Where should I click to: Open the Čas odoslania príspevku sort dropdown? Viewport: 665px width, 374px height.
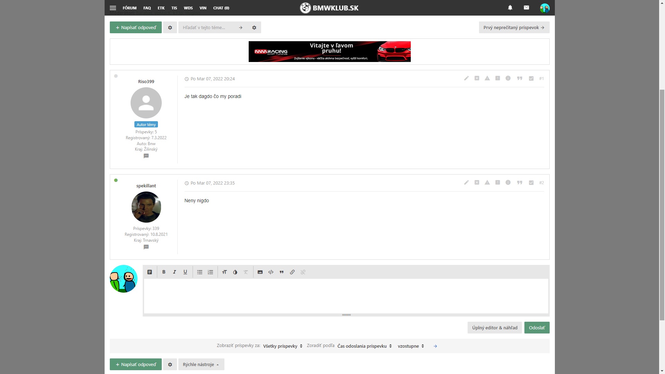[364, 346]
